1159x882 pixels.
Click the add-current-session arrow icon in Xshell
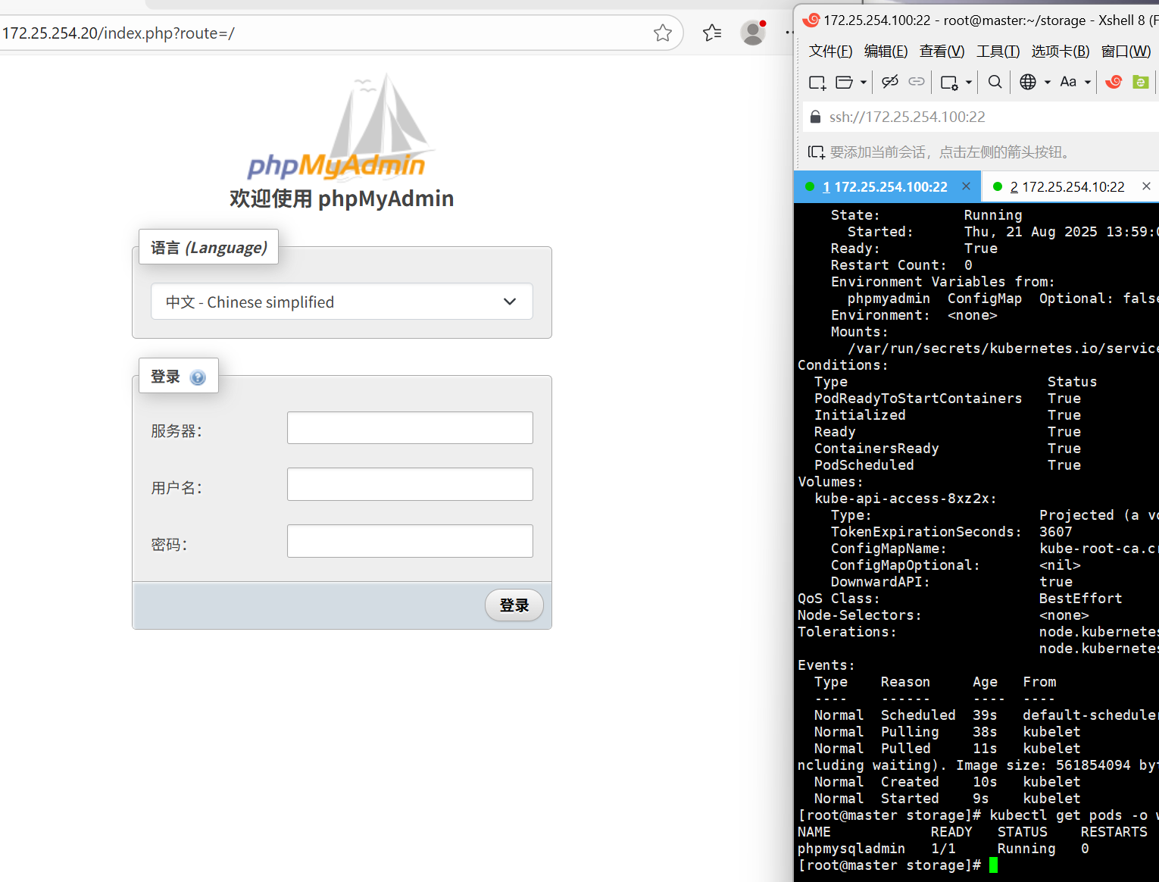pyautogui.click(x=816, y=152)
